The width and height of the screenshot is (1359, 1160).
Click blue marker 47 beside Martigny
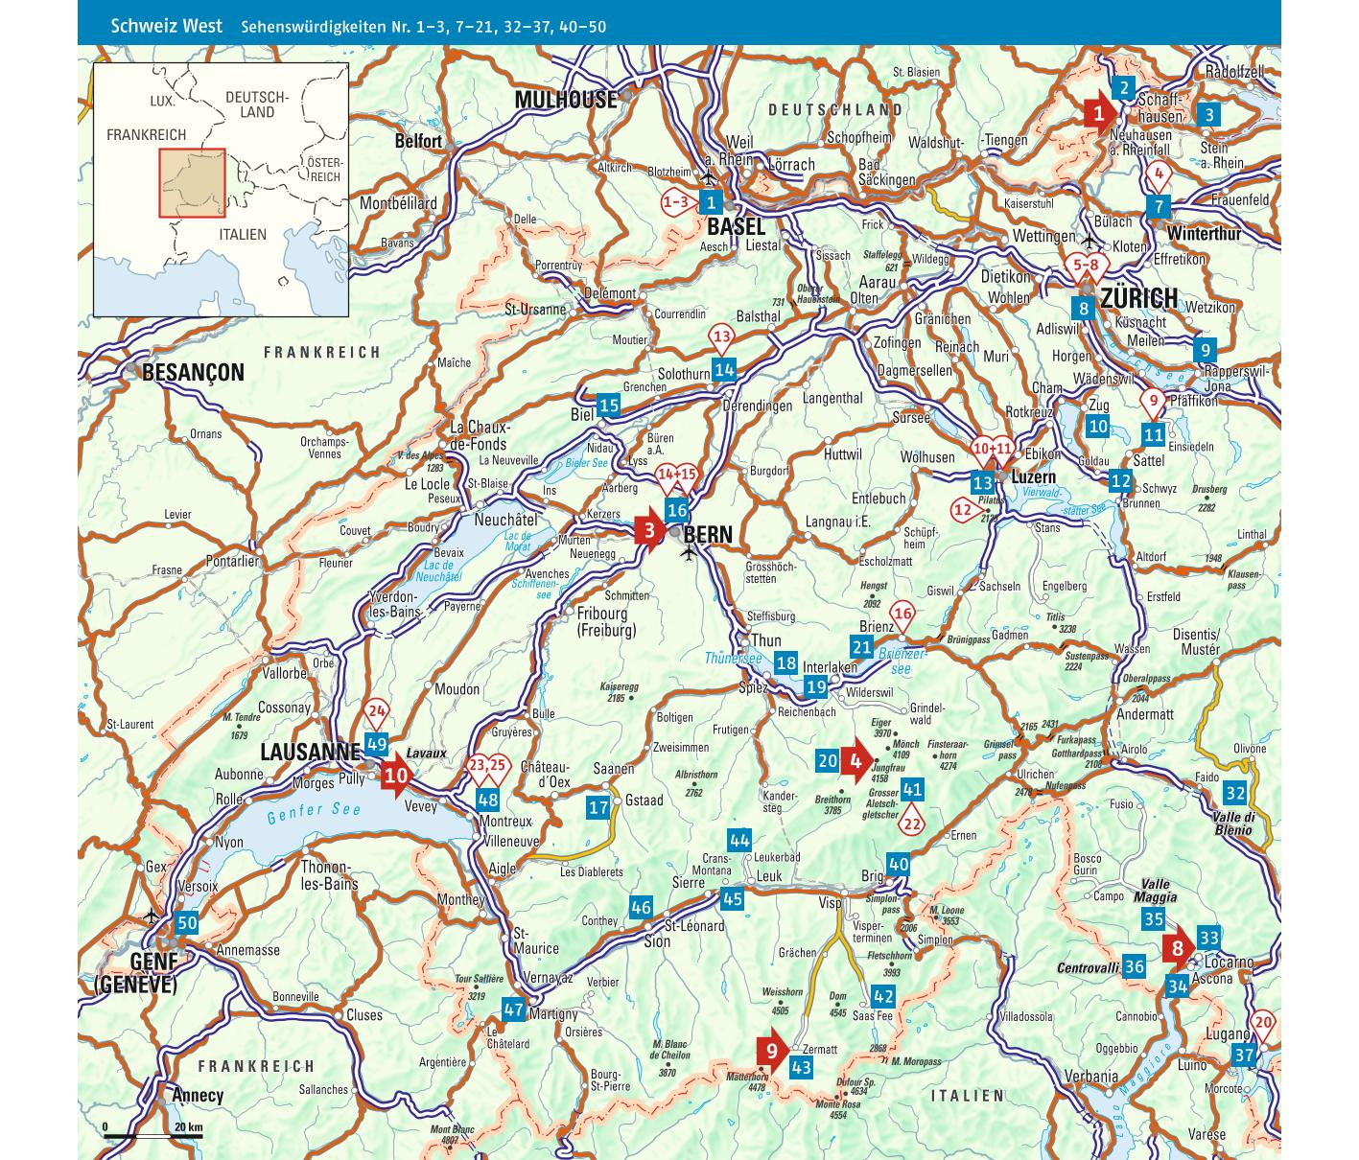[x=513, y=1009]
